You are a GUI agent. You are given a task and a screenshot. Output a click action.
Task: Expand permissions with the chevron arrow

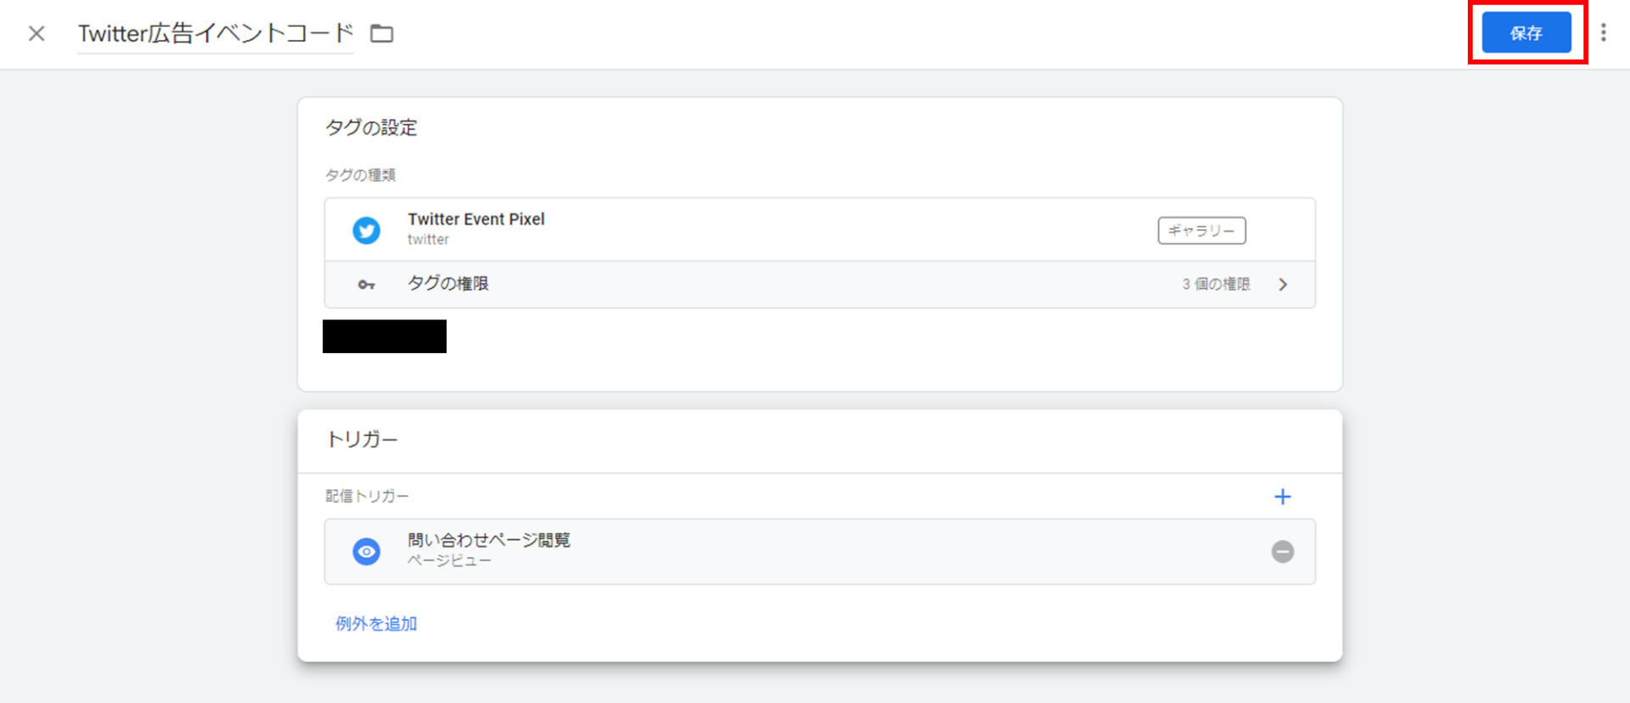point(1283,284)
